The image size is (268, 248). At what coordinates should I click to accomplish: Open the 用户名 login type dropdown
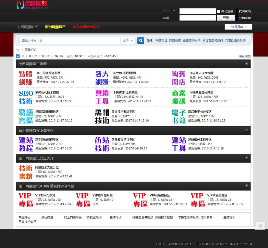pyautogui.click(x=169, y=11)
